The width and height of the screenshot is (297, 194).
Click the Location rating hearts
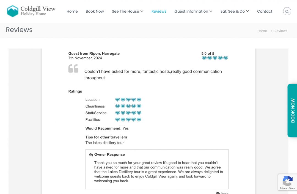coord(128,100)
